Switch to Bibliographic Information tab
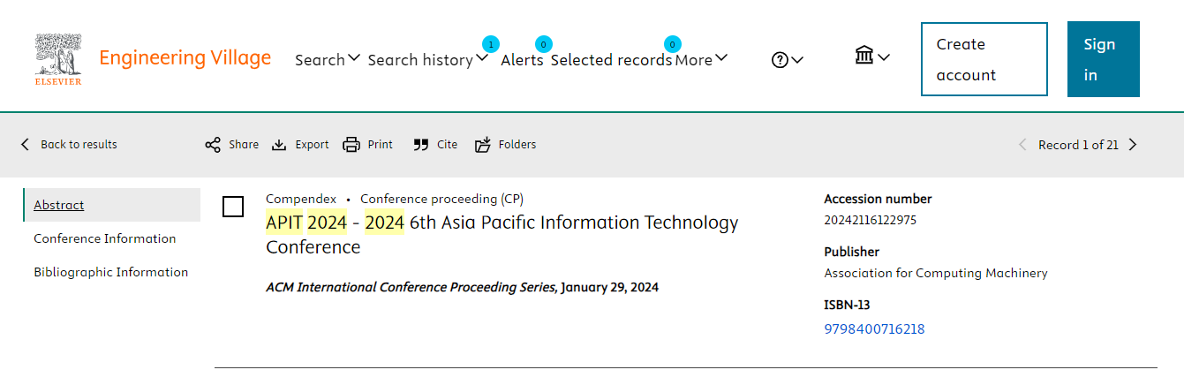Viewport: 1184px width, 385px height. [x=110, y=272]
